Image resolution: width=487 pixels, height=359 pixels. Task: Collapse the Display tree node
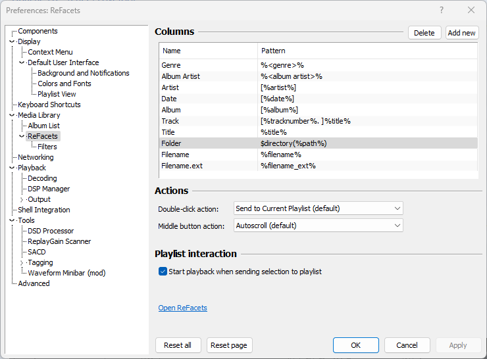(12, 41)
